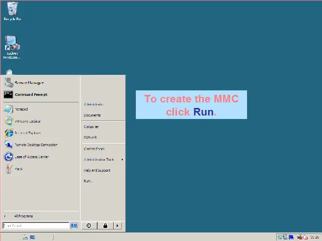Click the monitor icon in system tray
This screenshot has width=322, height=241.
click(x=285, y=237)
